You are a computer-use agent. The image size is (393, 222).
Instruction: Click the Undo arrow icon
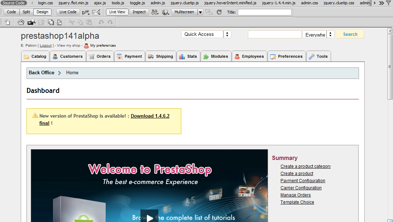coord(101,22)
